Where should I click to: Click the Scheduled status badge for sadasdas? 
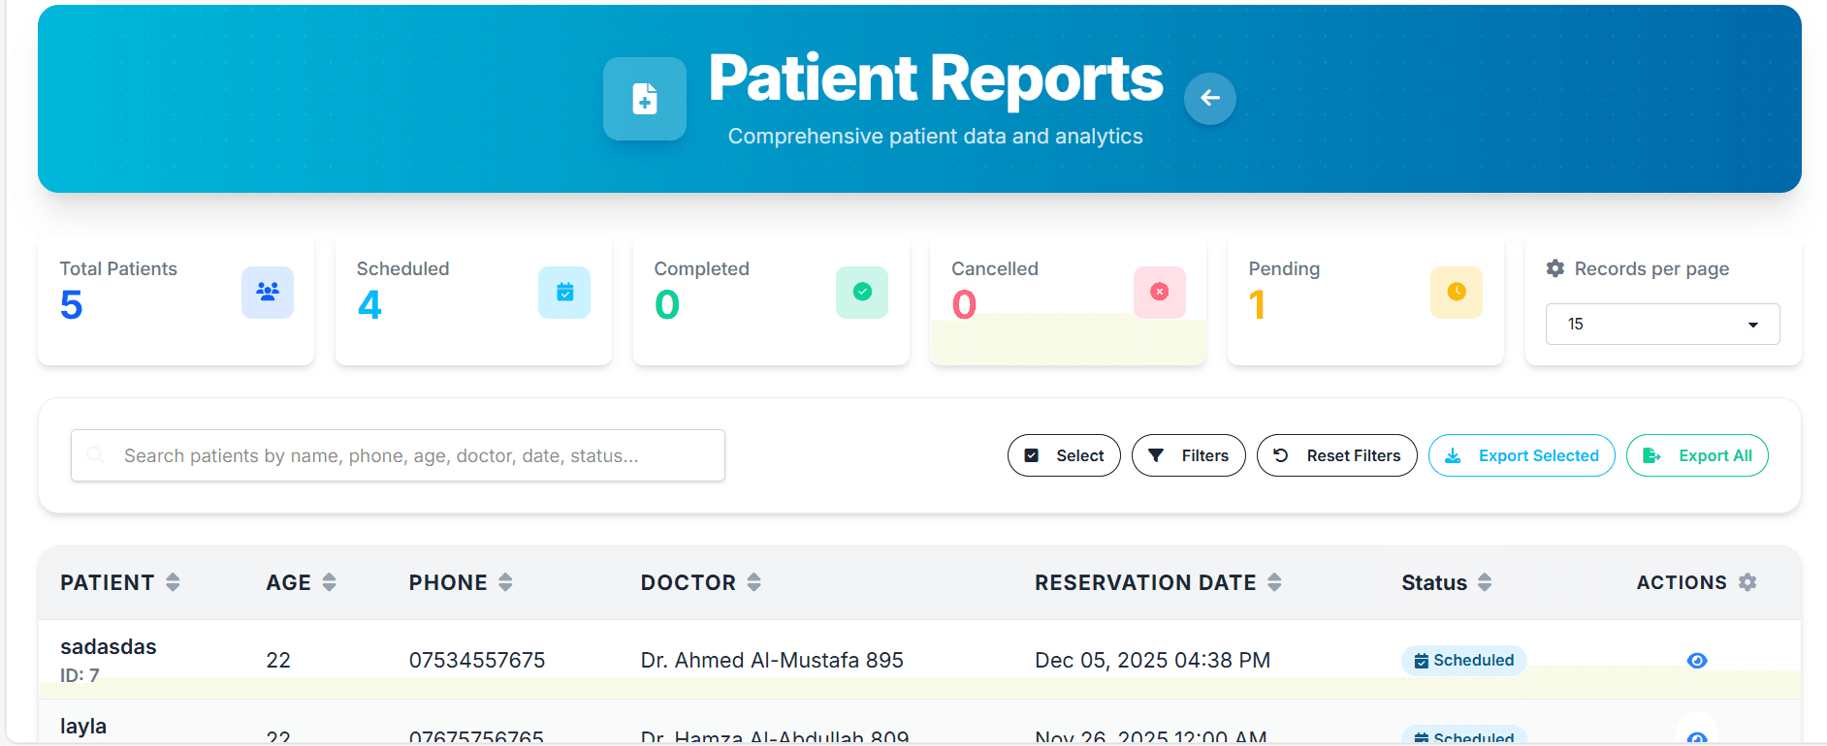pyautogui.click(x=1463, y=661)
